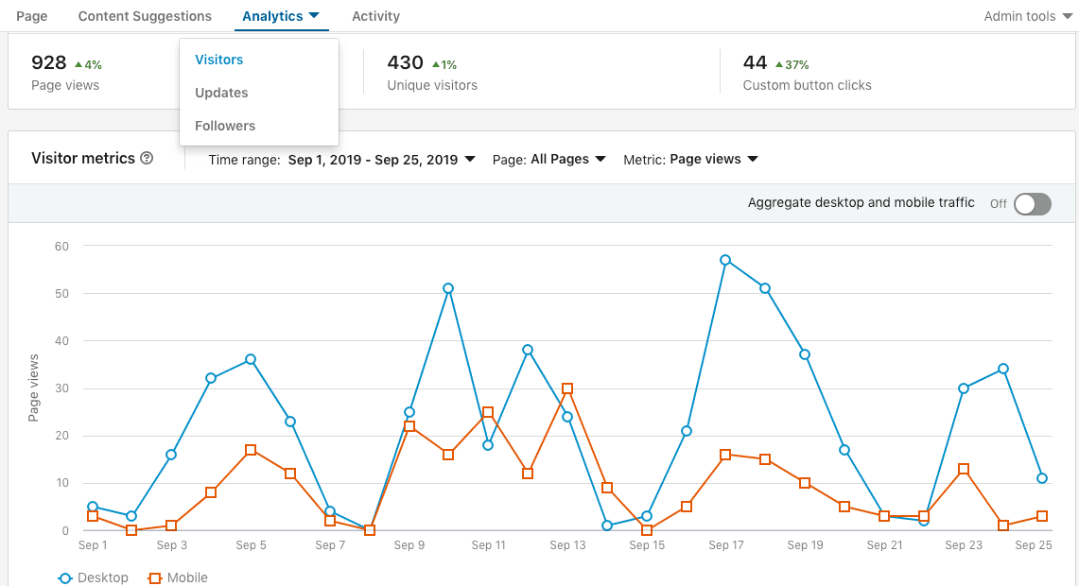Click the Sep 17 desktop peak data point
The image size is (1079, 586).
pos(726,258)
